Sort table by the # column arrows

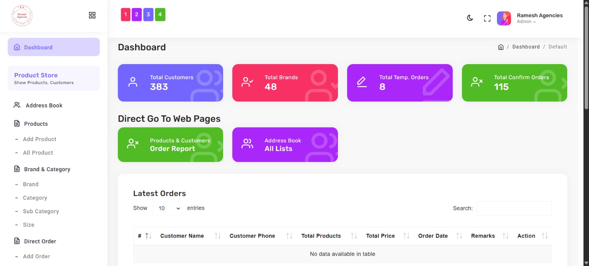[x=148, y=236]
